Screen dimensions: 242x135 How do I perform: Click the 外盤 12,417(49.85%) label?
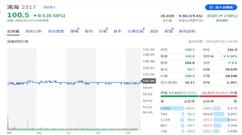pyautogui.click(x=219, y=93)
